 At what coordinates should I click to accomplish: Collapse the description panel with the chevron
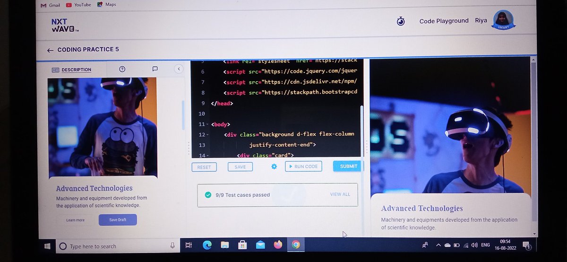coord(179,69)
